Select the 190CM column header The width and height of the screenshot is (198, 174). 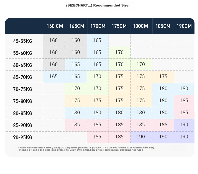[184, 26]
